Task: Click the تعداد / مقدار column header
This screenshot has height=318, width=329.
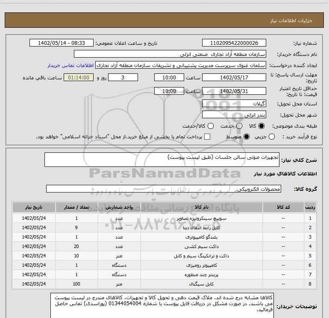Action: point(76,207)
